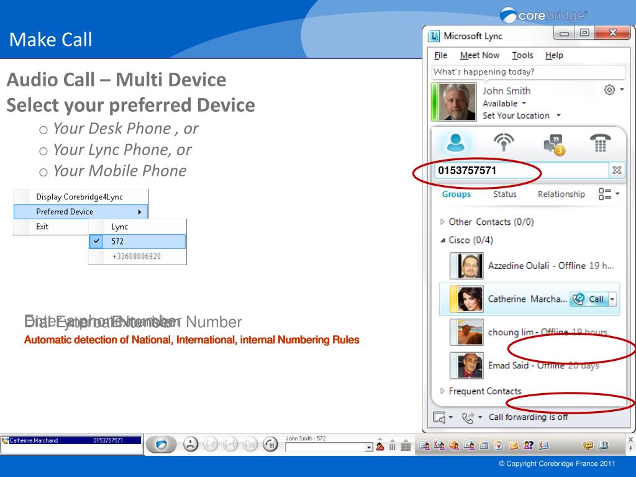Screen dimensions: 636x477
Task: Click the orange envelope with person toolbar icon
Action: pos(454,445)
